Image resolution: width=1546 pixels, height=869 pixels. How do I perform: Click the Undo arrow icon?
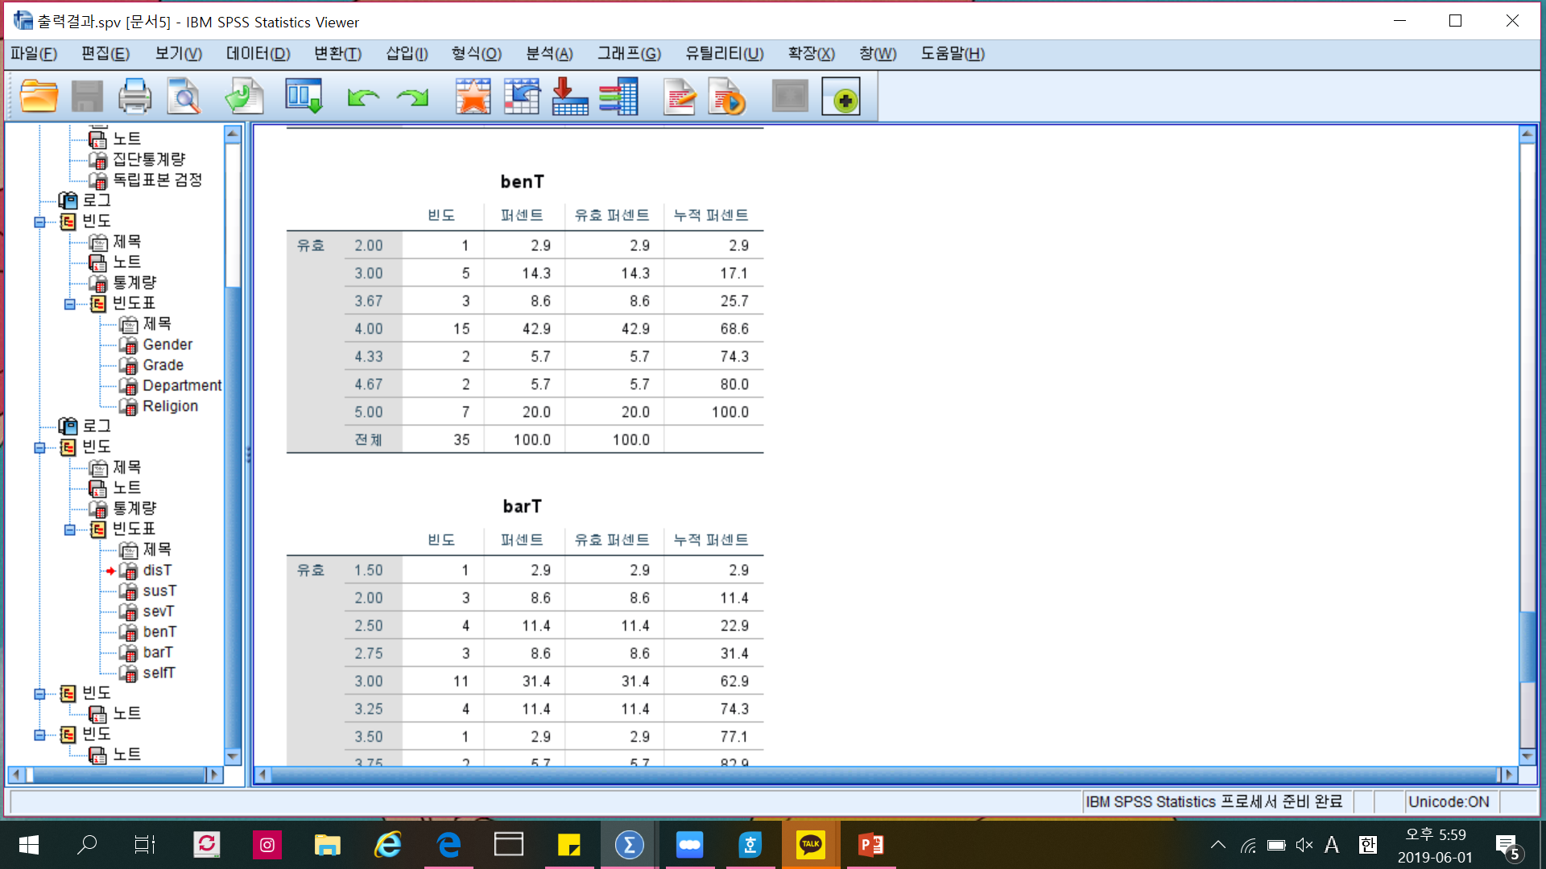pyautogui.click(x=363, y=97)
